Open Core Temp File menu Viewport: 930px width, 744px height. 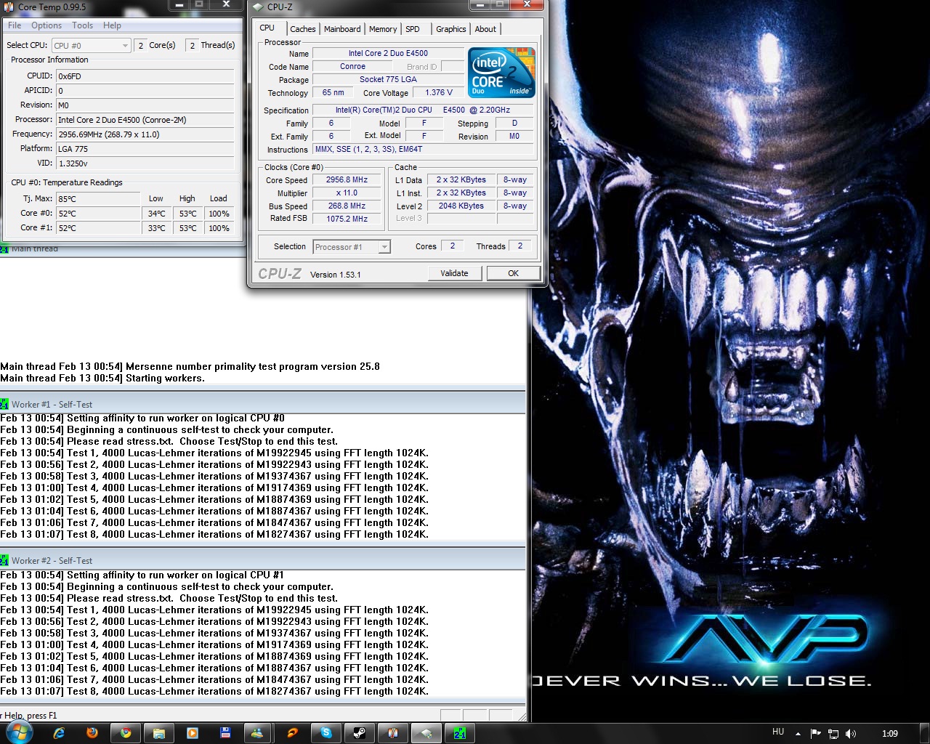(x=15, y=25)
